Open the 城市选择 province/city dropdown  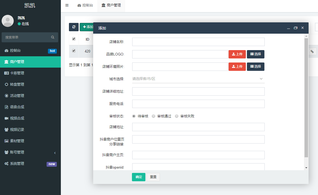pyautogui.click(x=198, y=79)
